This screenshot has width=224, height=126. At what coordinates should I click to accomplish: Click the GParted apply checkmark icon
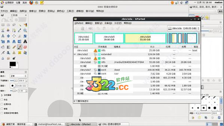coord(118,29)
